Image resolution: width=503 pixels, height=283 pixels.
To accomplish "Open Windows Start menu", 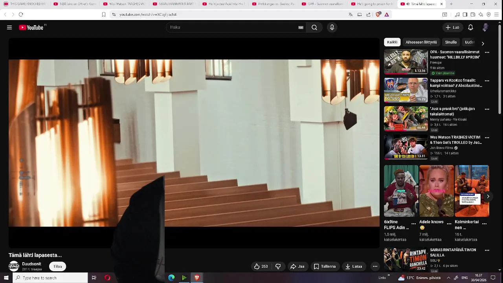I will tap(6, 278).
